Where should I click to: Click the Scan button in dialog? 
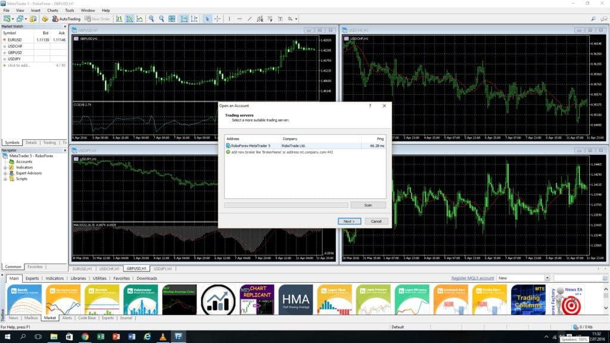[368, 205]
